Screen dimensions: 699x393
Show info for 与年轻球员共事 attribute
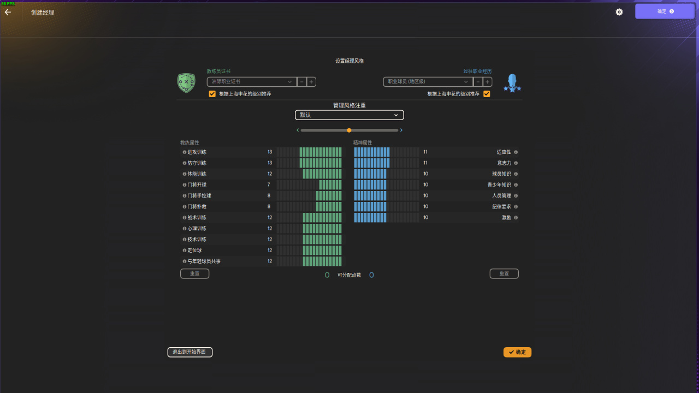(185, 261)
